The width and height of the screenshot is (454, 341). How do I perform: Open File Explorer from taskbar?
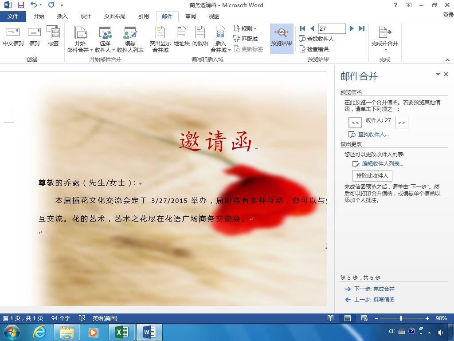pos(67,332)
